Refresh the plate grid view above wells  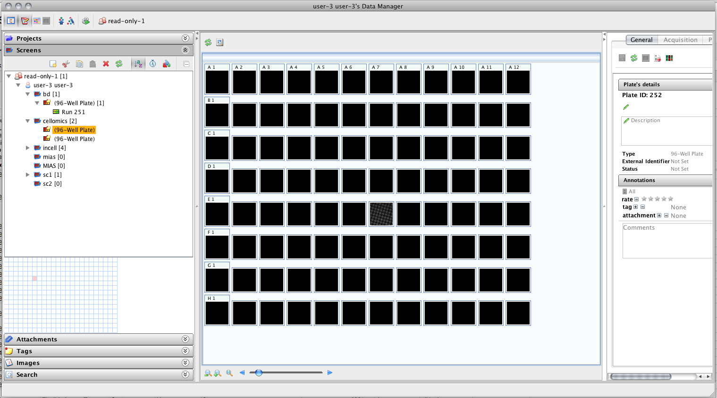point(208,42)
